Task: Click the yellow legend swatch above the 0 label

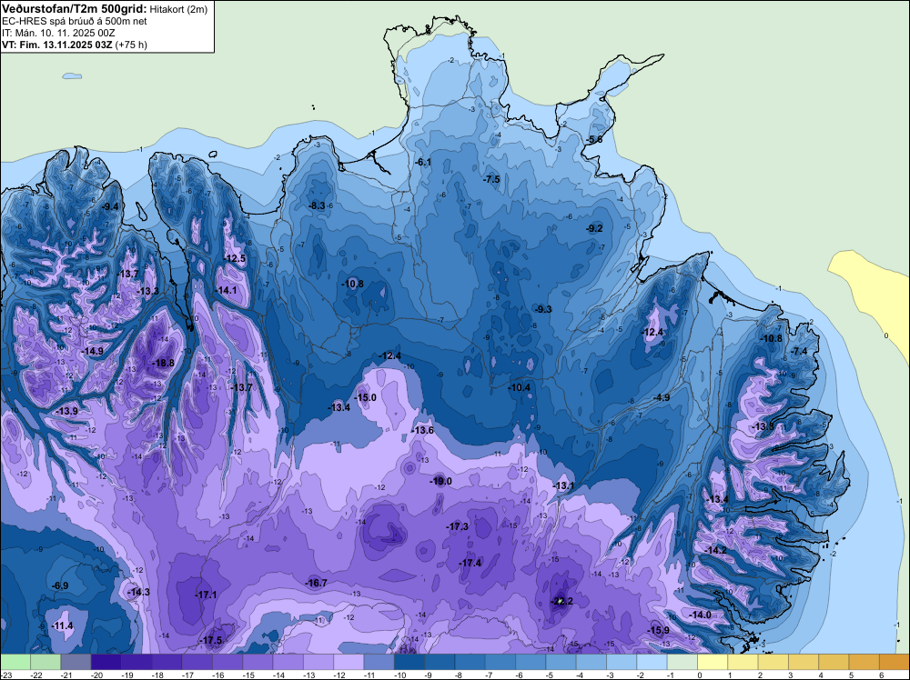Action: point(713,662)
